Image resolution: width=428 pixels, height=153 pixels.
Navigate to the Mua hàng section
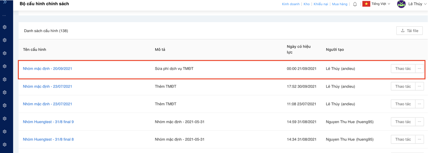tap(340, 4)
